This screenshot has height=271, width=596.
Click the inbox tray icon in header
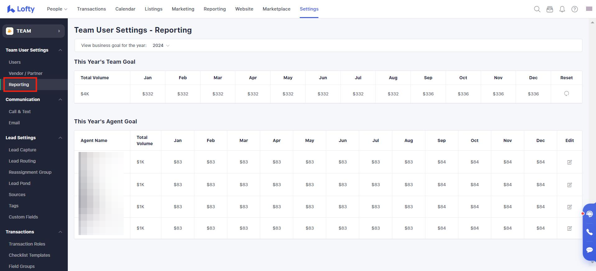pyautogui.click(x=550, y=9)
